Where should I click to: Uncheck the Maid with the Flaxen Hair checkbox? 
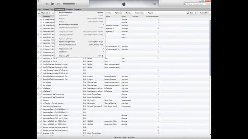(x=41, y=106)
